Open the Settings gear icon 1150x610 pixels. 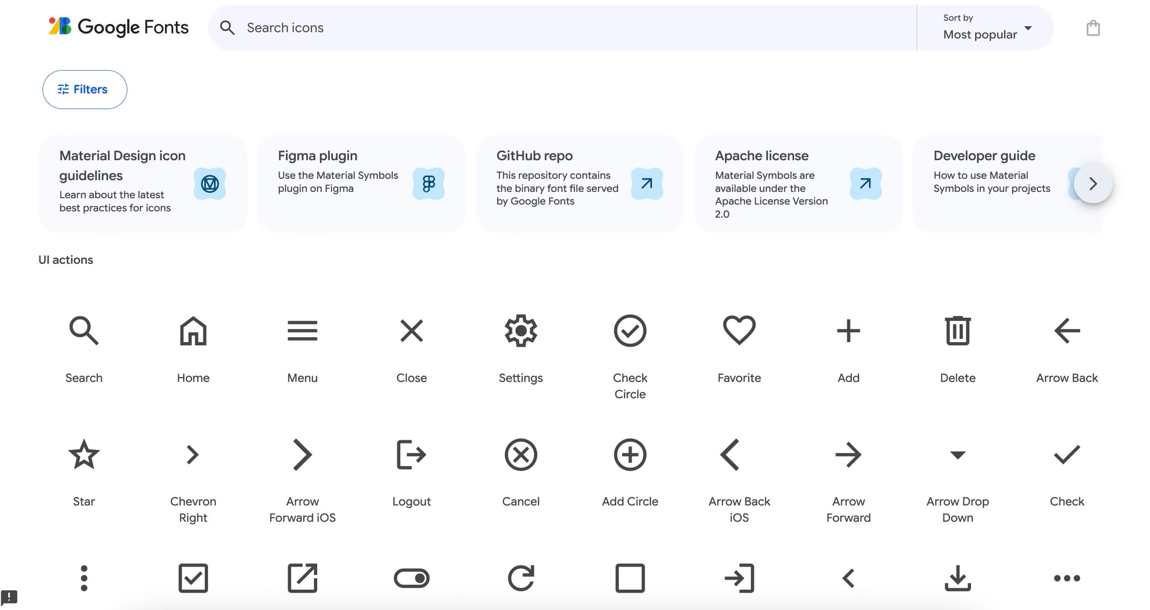click(521, 331)
